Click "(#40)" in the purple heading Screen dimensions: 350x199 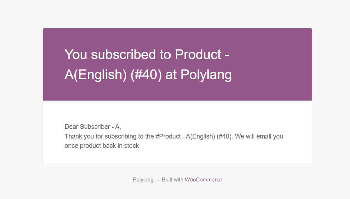coord(146,75)
